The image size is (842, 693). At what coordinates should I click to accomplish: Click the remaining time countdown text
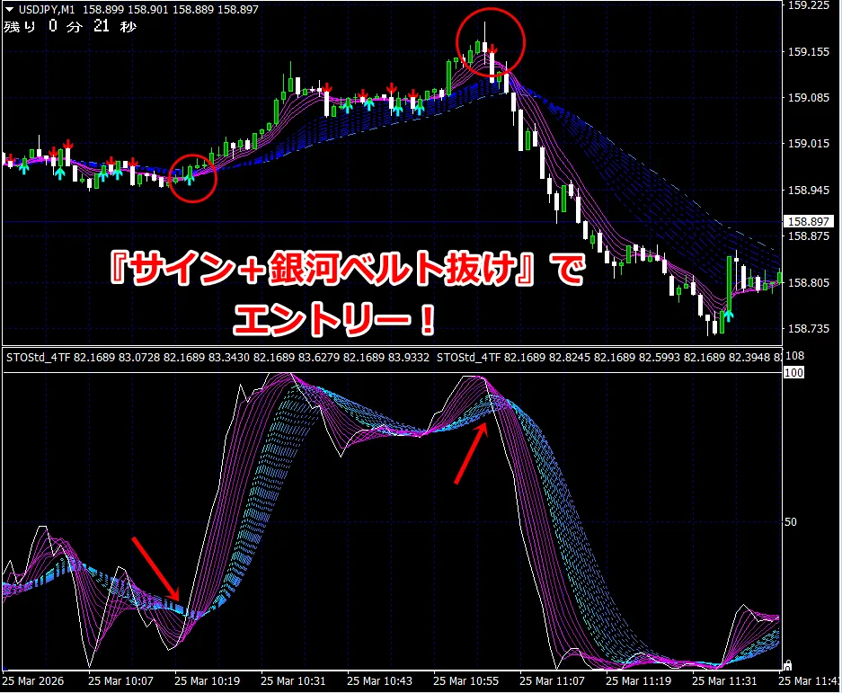pos(70,26)
